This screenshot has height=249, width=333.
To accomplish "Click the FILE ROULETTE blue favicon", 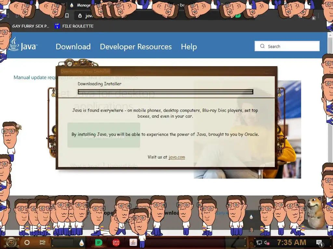I will click(x=57, y=26).
